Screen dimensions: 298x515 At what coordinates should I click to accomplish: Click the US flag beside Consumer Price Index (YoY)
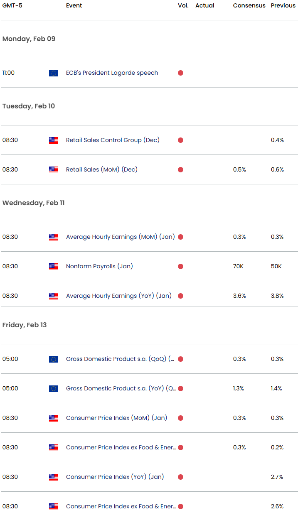tap(54, 477)
